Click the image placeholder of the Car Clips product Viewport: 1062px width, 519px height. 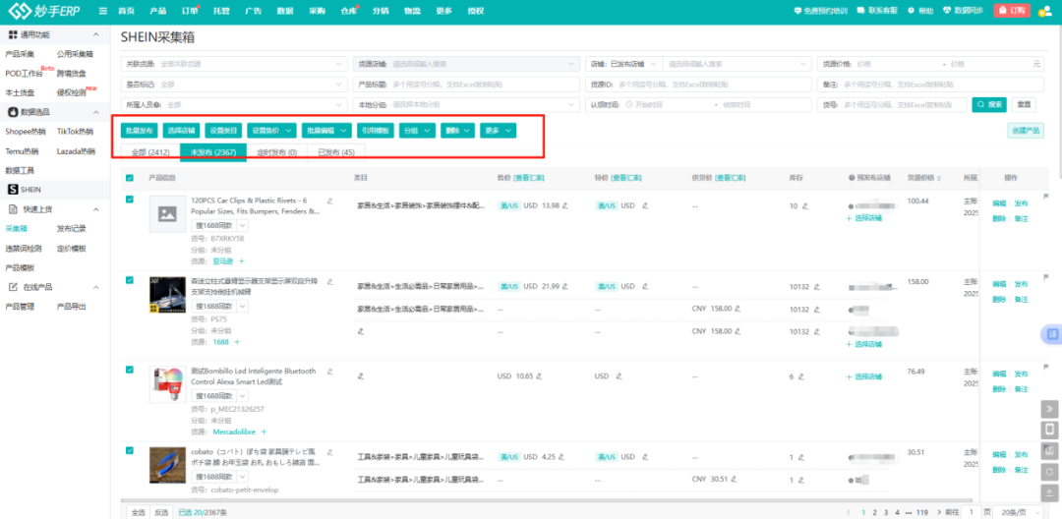(167, 213)
